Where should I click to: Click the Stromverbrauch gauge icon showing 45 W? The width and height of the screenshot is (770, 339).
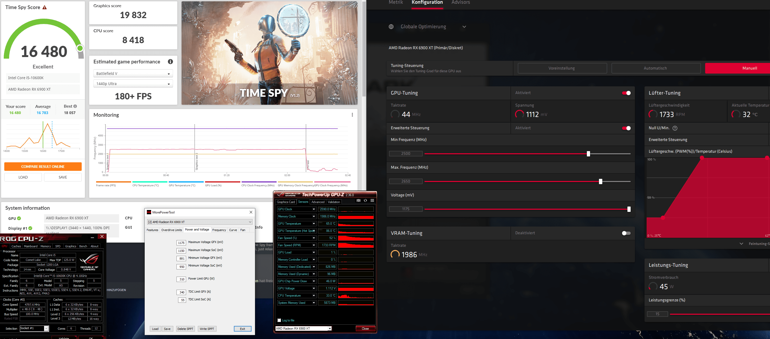point(653,286)
